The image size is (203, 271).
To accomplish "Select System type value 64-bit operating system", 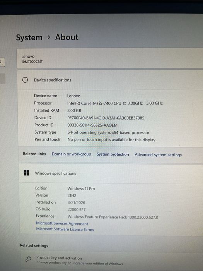I will click(89, 132).
